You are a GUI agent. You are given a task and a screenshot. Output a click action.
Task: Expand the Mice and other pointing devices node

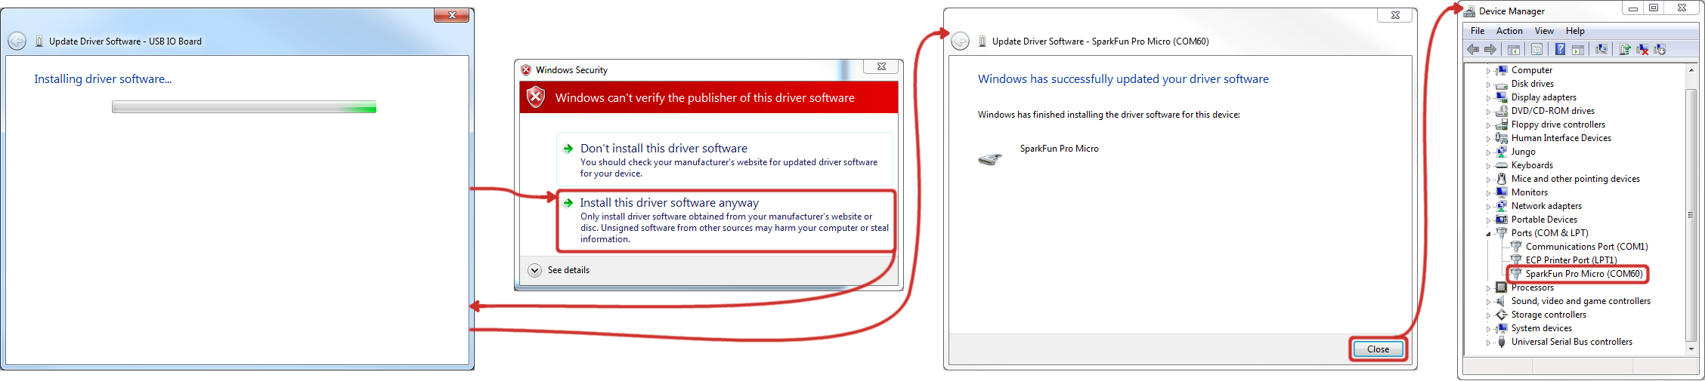[1489, 180]
